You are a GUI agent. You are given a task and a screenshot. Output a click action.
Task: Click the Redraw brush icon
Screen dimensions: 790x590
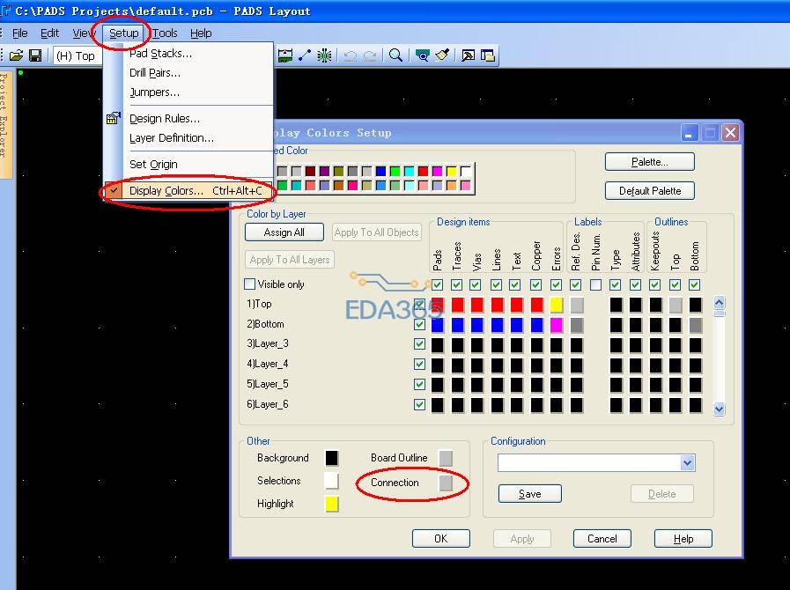442,55
